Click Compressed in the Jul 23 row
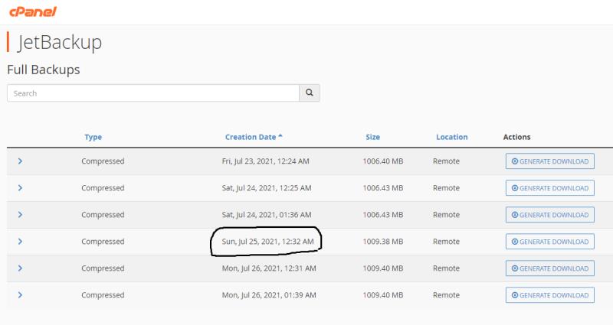This screenshot has height=325, width=613. [103, 161]
